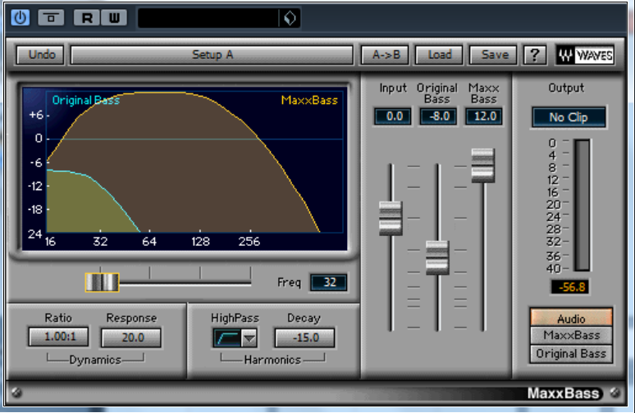Enable Read automation with R button
635x413 pixels.
pyautogui.click(x=87, y=18)
